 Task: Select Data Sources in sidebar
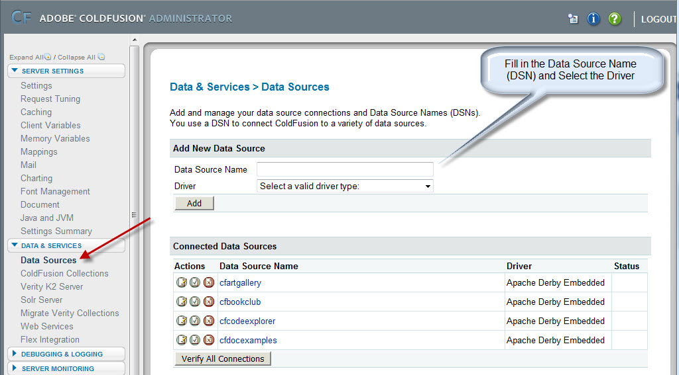point(48,260)
